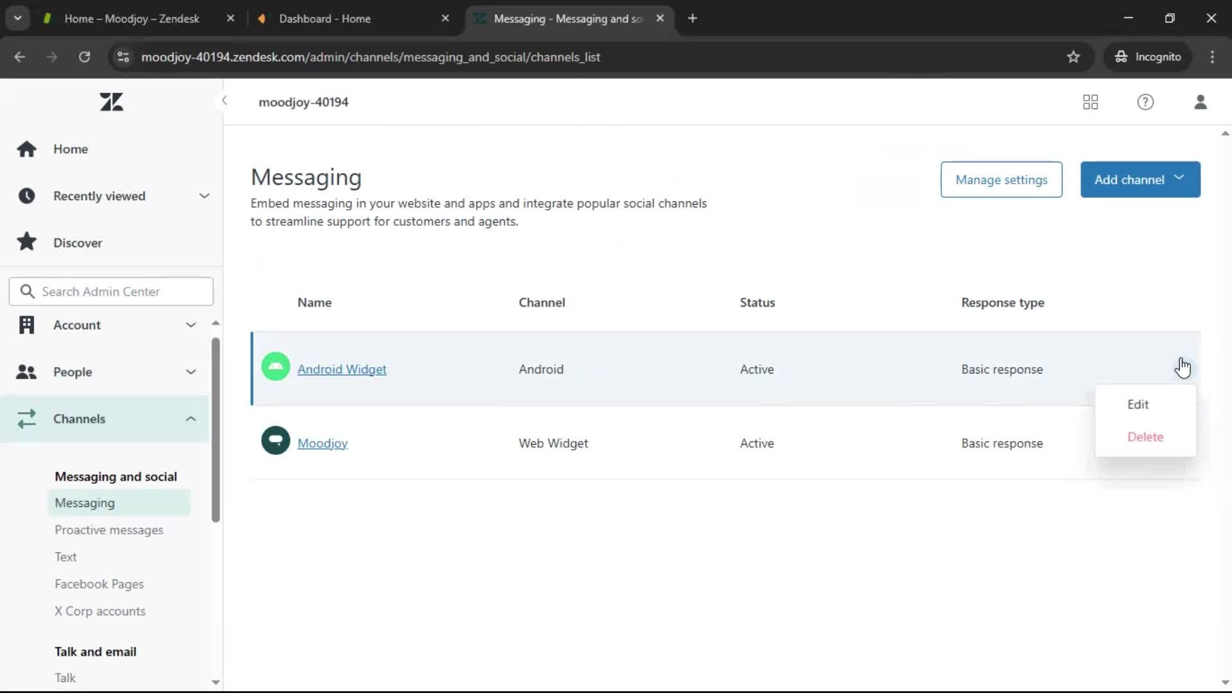Click the Recently viewed clock icon
The height and width of the screenshot is (693, 1232).
click(27, 196)
